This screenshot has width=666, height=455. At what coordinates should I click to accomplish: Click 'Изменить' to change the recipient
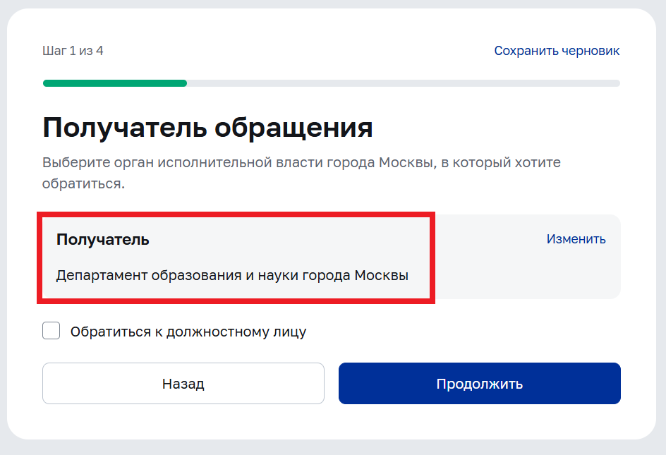click(x=576, y=239)
